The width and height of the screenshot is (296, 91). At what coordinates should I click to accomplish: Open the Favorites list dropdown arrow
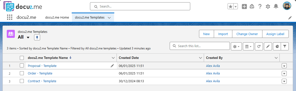[x=236, y=7]
